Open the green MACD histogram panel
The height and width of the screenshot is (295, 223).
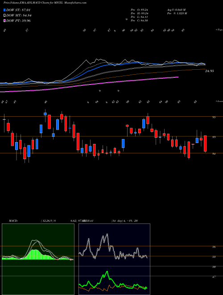(38, 259)
